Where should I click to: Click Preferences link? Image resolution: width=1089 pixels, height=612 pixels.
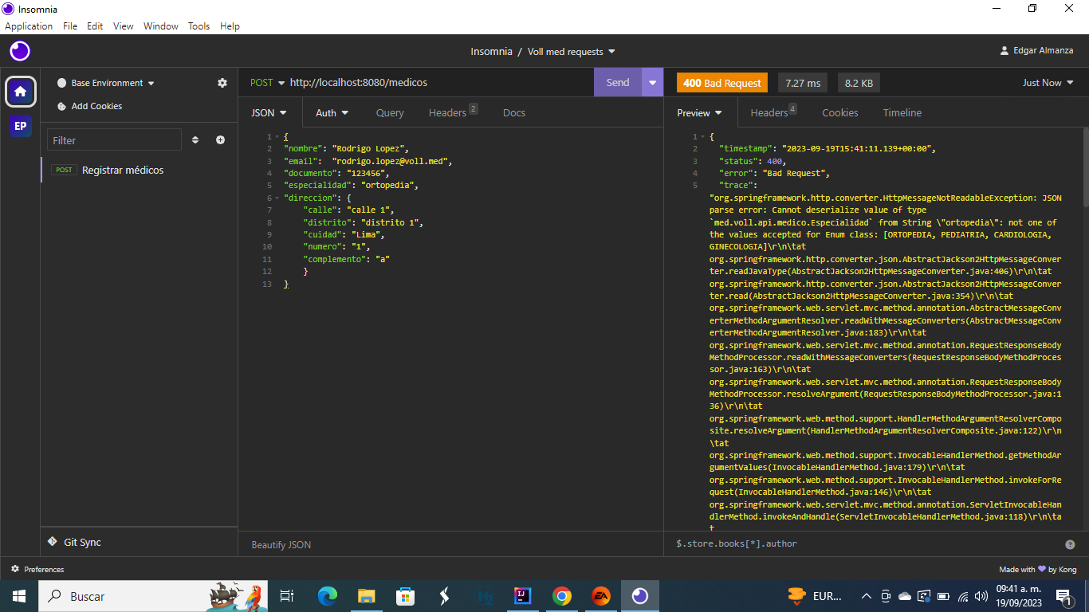37,569
